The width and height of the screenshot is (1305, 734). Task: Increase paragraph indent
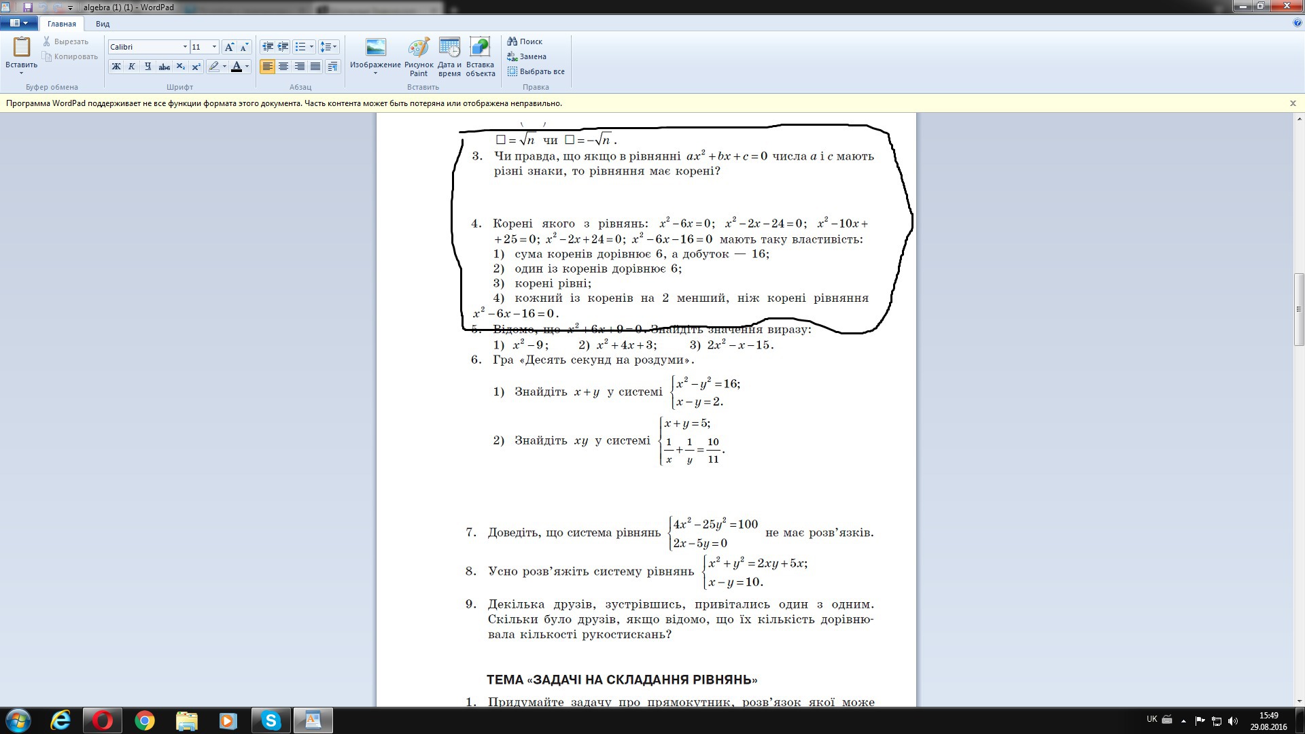coord(283,47)
